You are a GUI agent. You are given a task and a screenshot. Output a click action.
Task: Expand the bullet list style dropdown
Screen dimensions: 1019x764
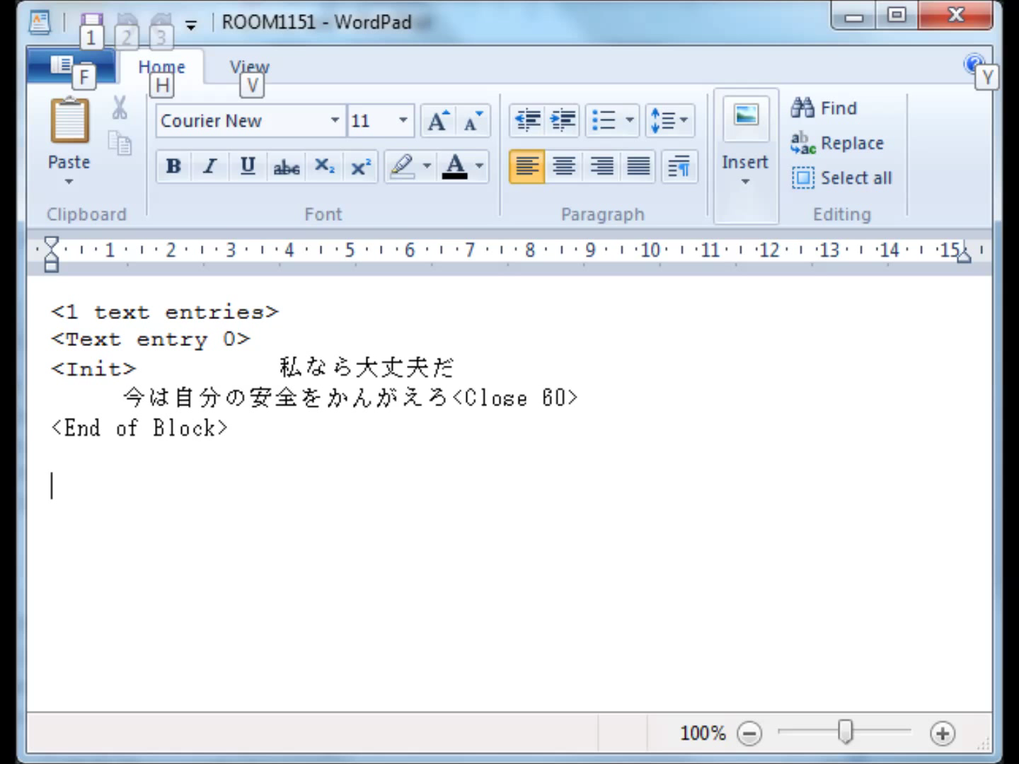(x=629, y=120)
